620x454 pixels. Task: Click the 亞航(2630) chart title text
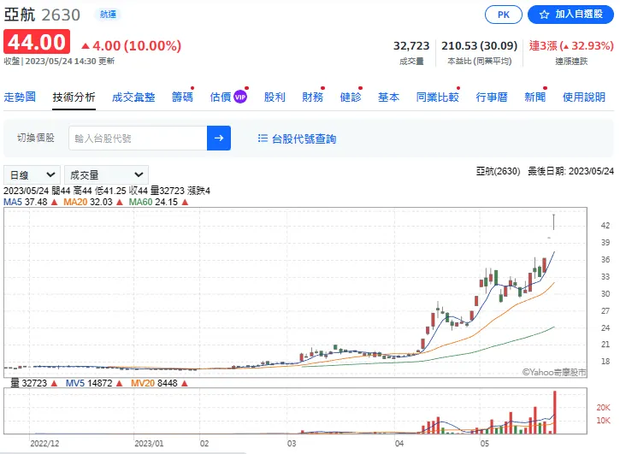[499, 171]
